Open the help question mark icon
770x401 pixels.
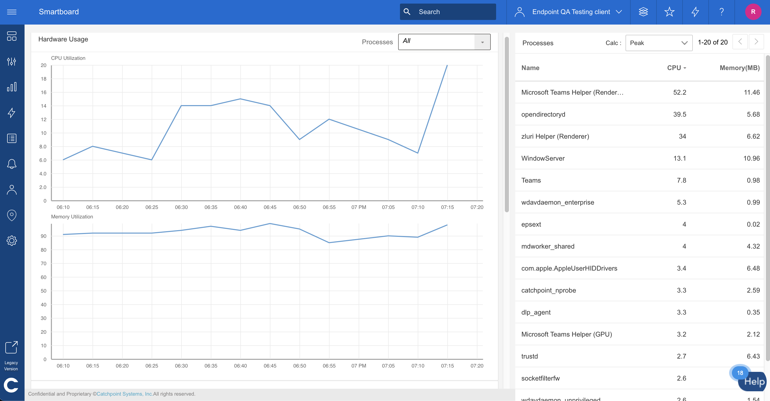pos(721,12)
